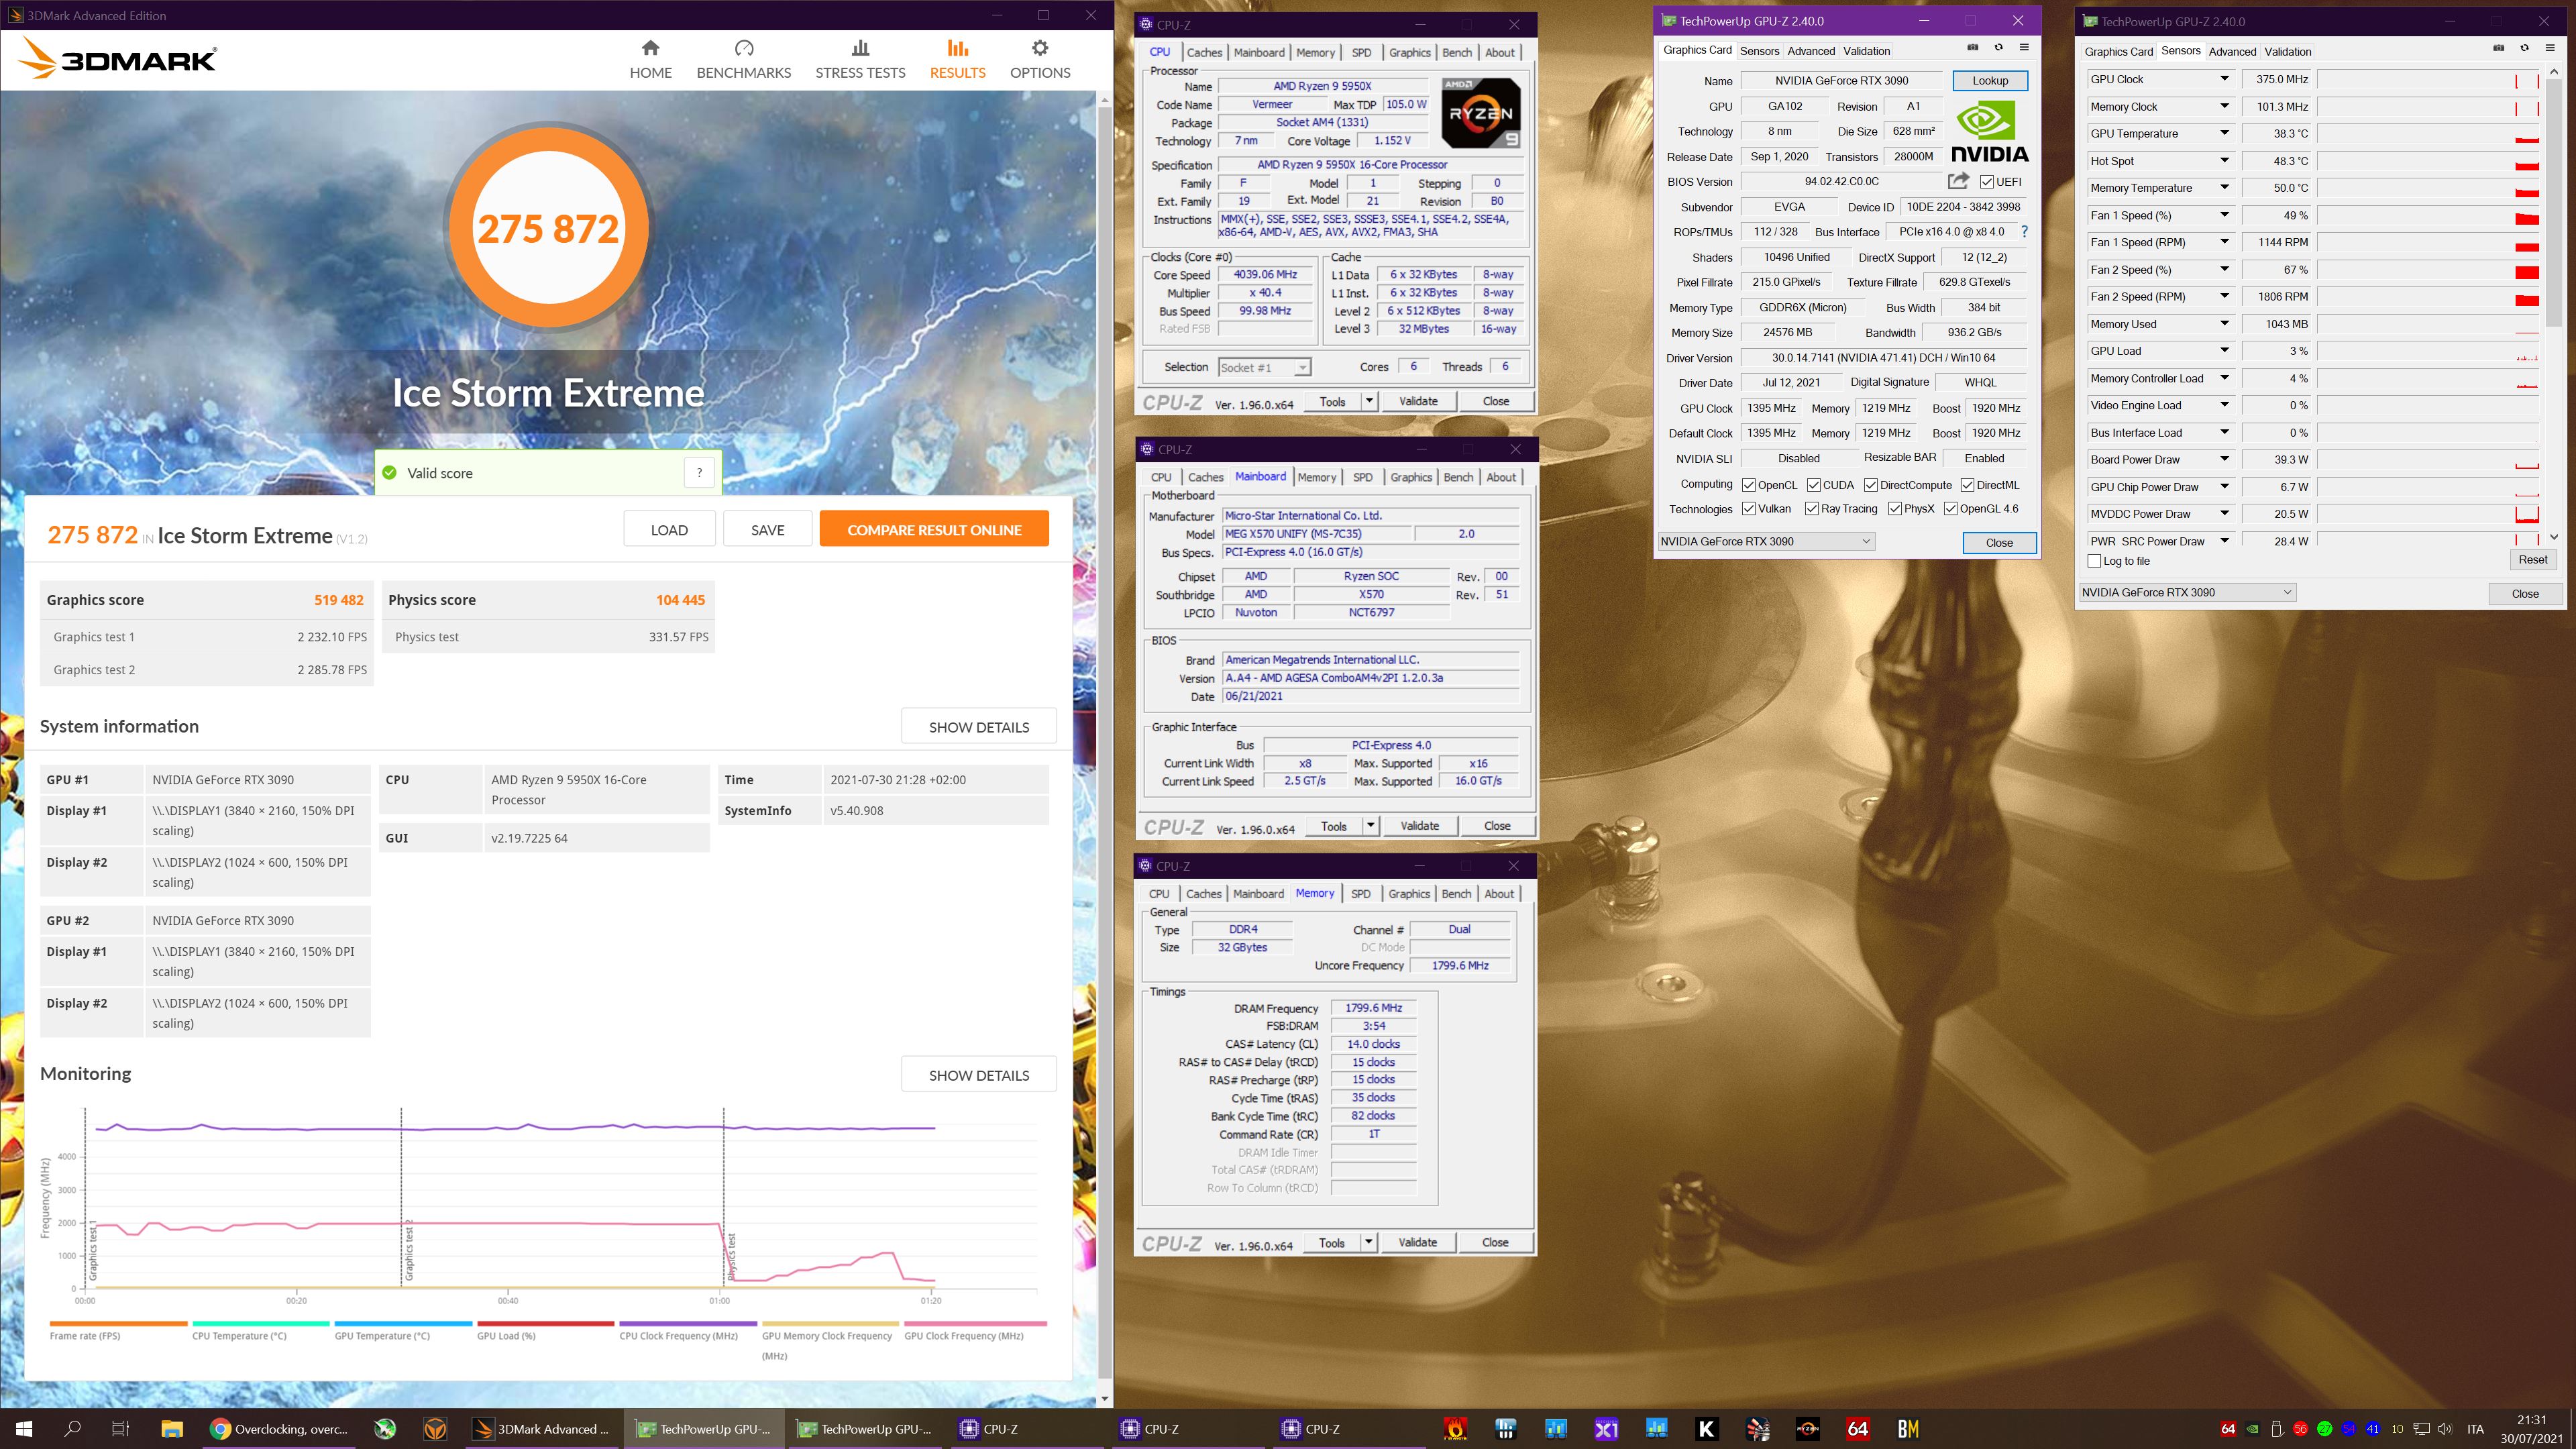Open GPU Clock sensor dropdown
Screen dimensions: 2576x1449
tap(2224, 79)
